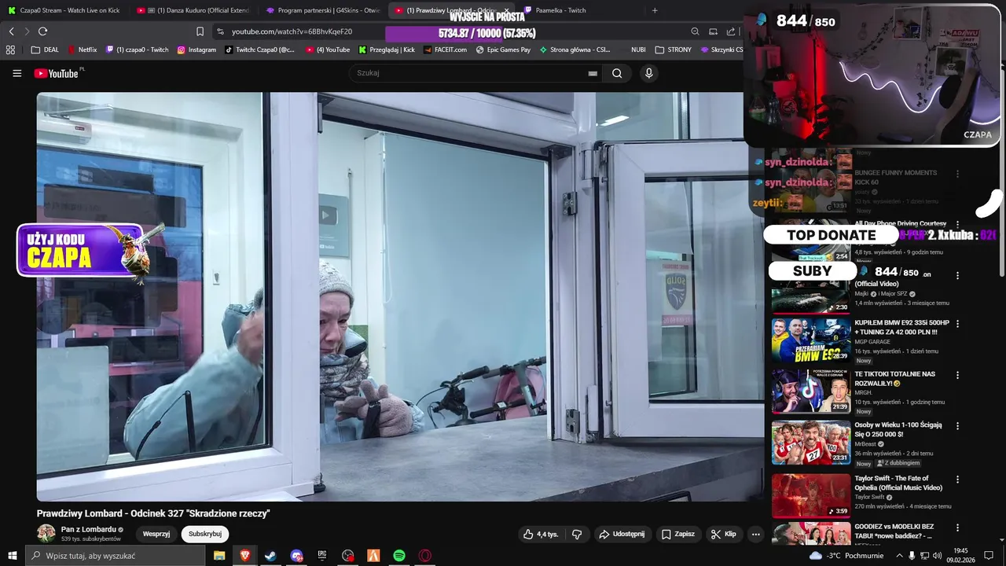Open a new browser tab with plus
The height and width of the screenshot is (566, 1006).
click(x=655, y=10)
